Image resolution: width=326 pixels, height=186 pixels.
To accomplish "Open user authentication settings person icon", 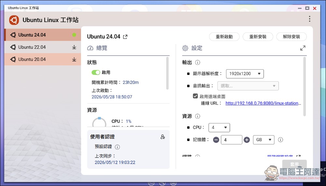I will click(x=163, y=137).
